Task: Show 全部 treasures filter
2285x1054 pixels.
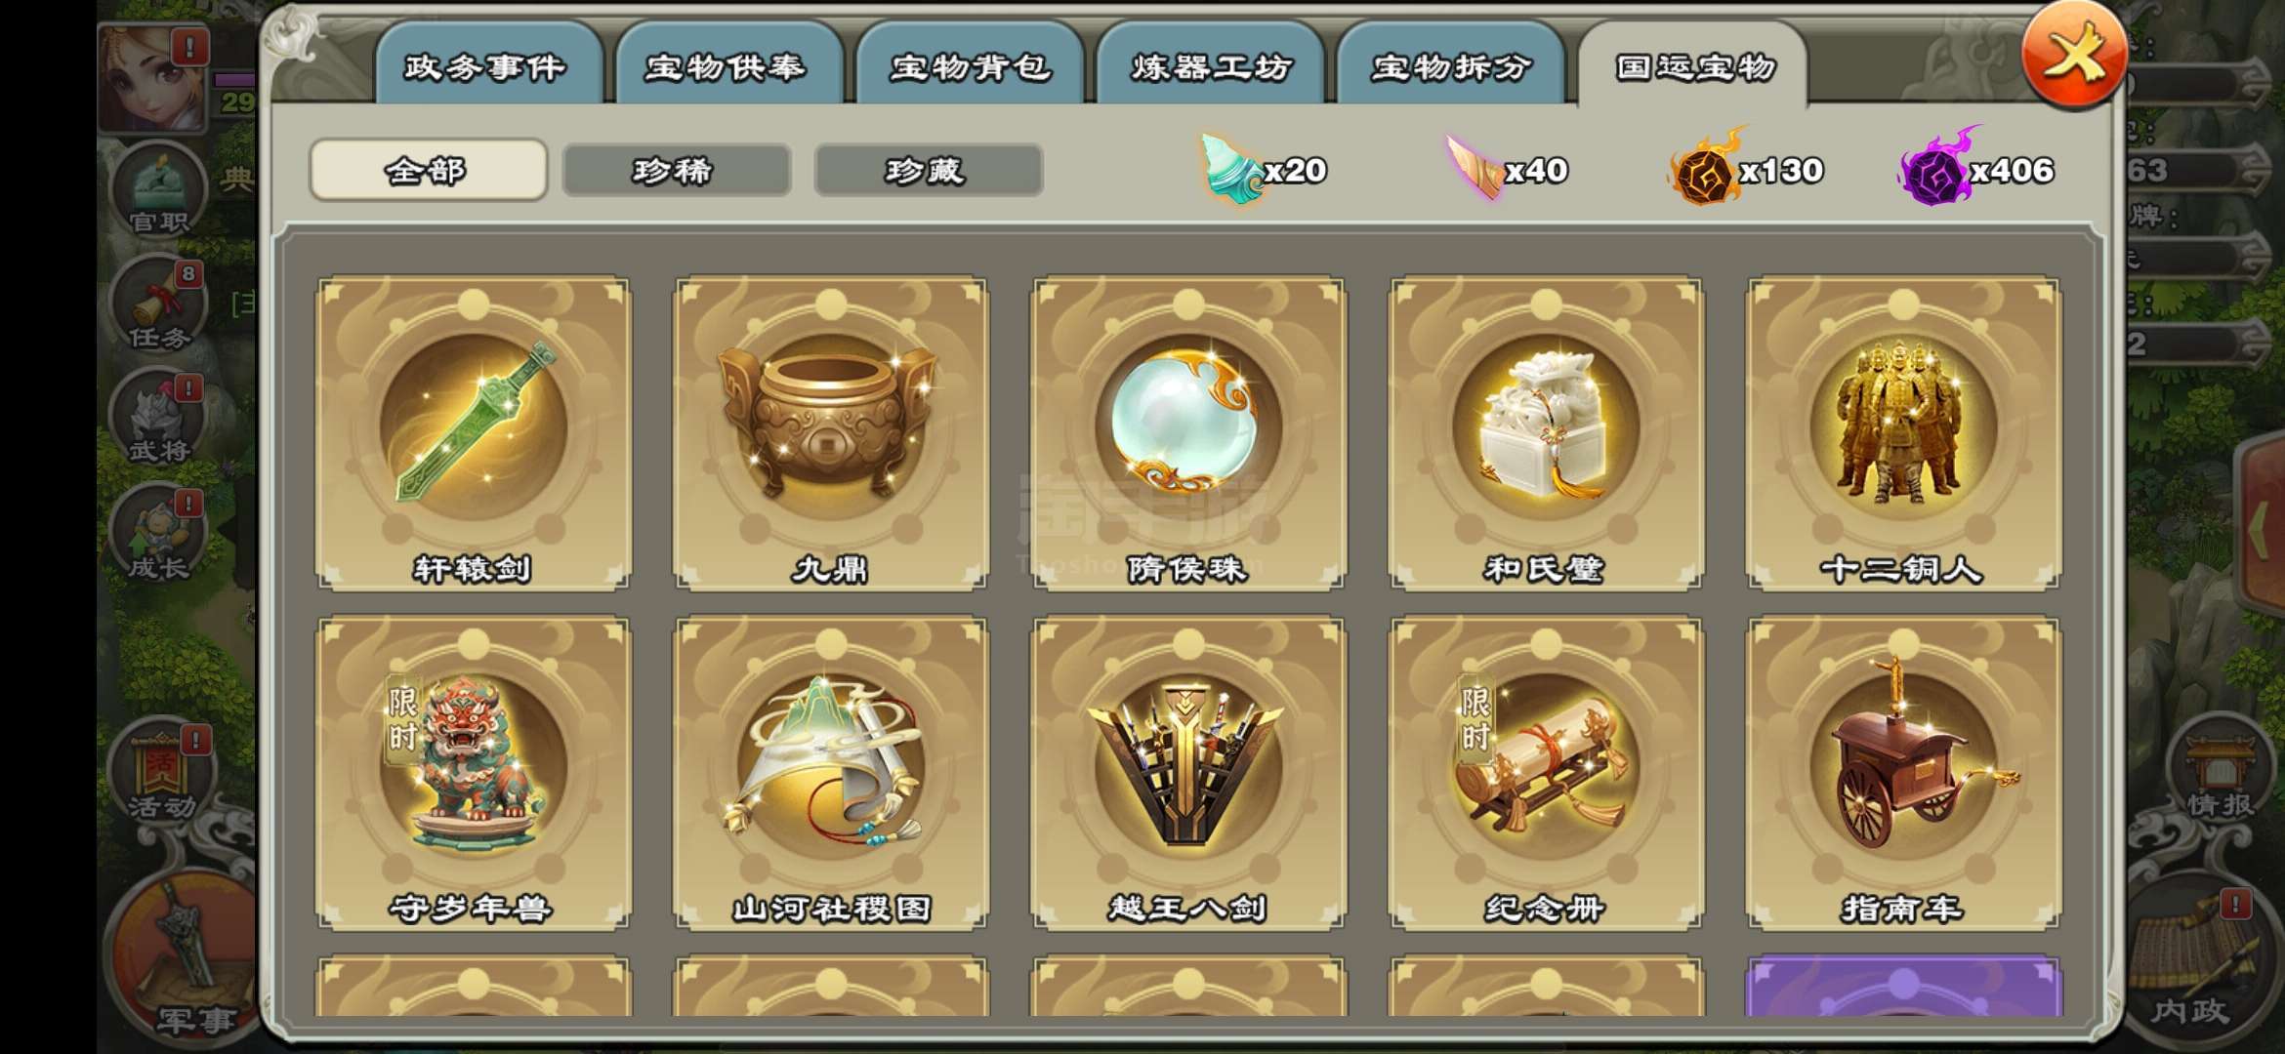Action: (428, 171)
